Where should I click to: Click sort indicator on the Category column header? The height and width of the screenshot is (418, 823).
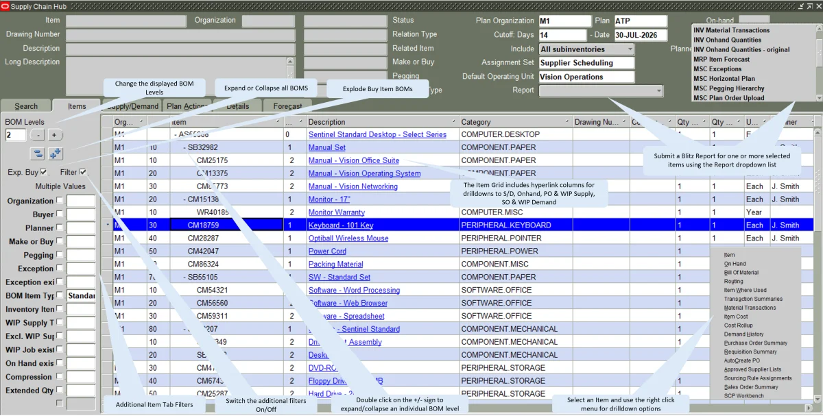click(x=566, y=122)
